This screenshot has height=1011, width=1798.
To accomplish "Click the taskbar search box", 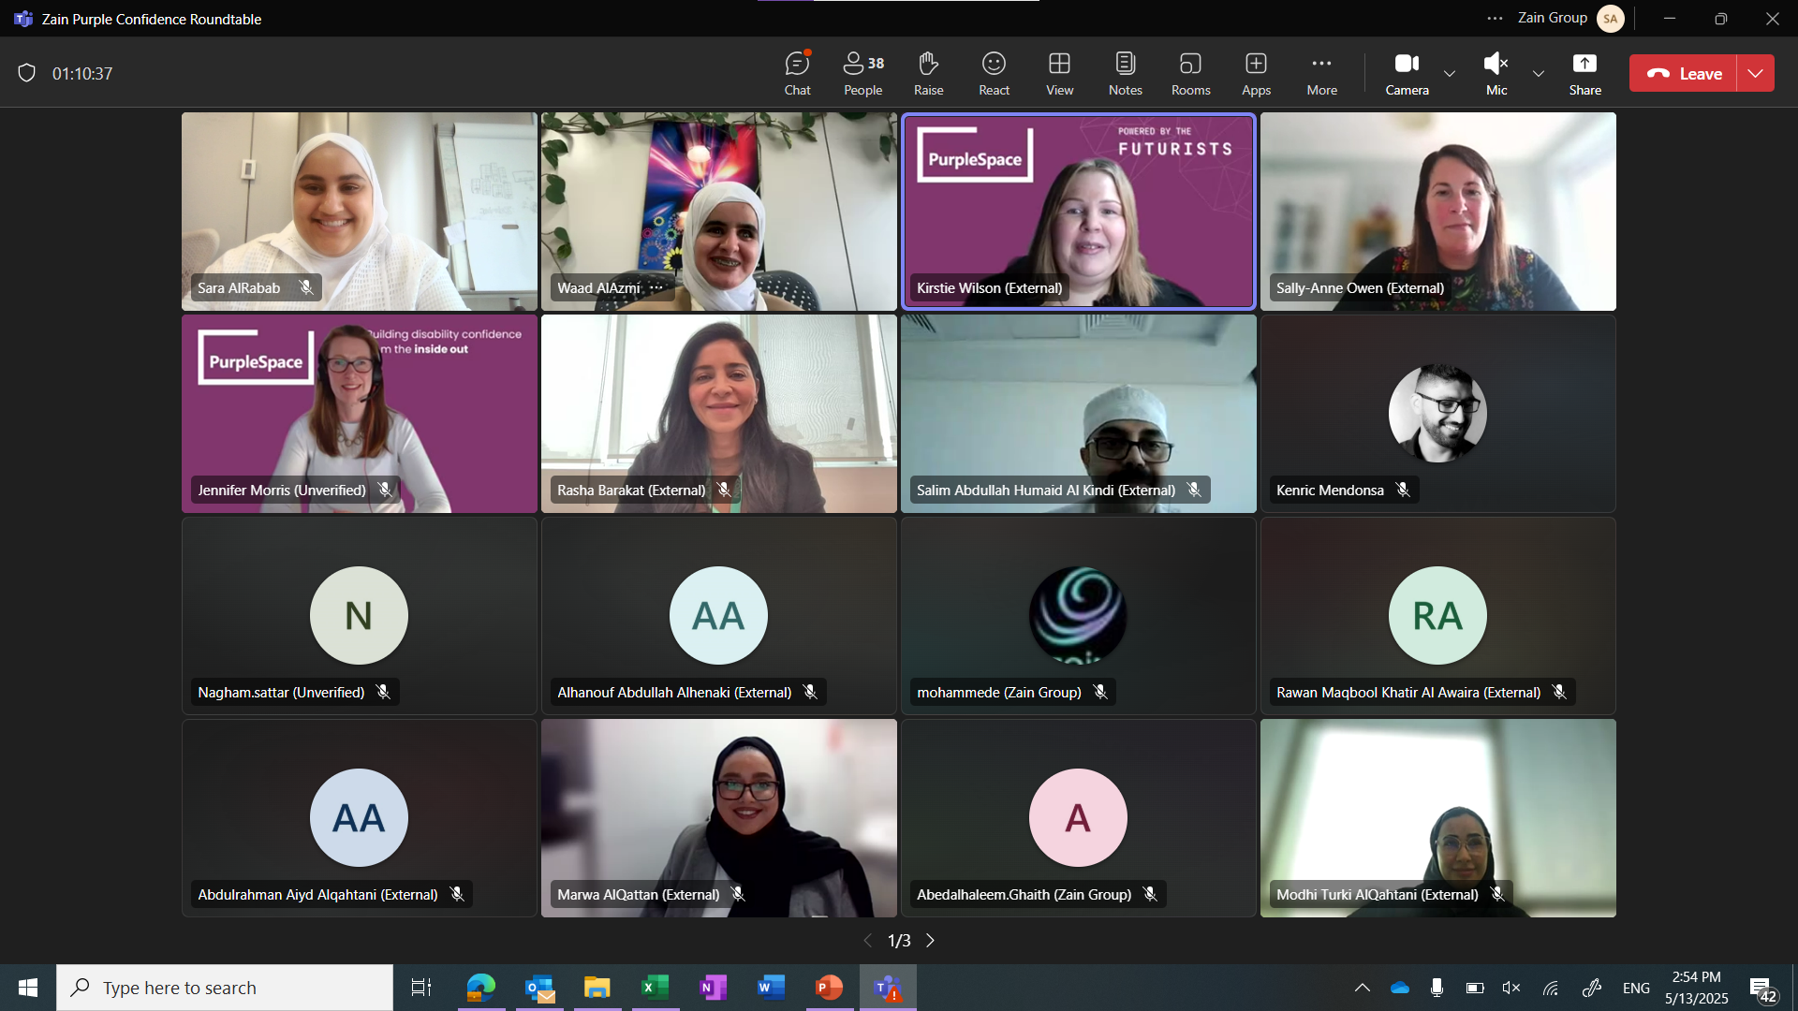I will click(225, 988).
